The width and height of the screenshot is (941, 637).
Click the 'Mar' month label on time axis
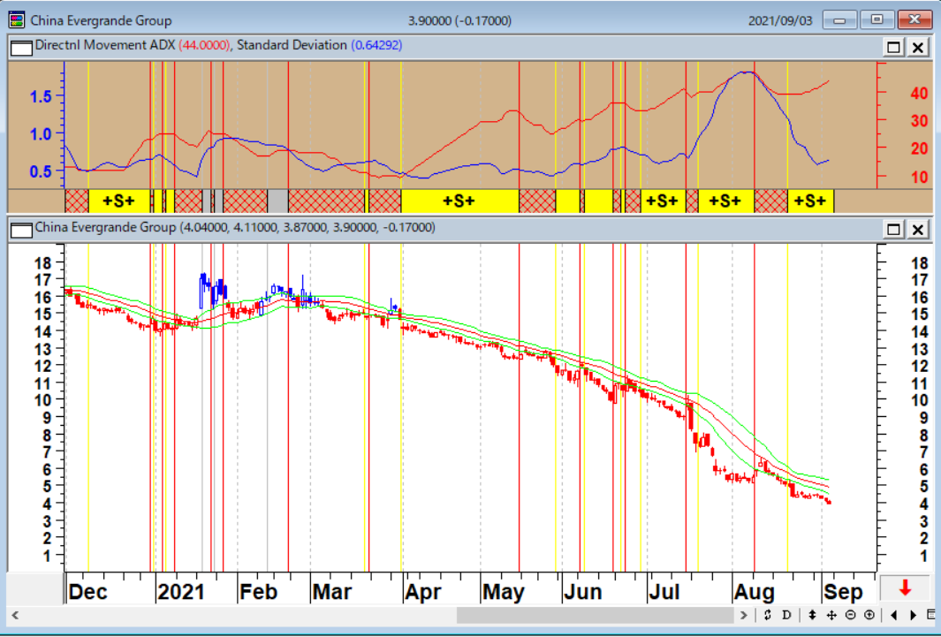[x=332, y=592]
